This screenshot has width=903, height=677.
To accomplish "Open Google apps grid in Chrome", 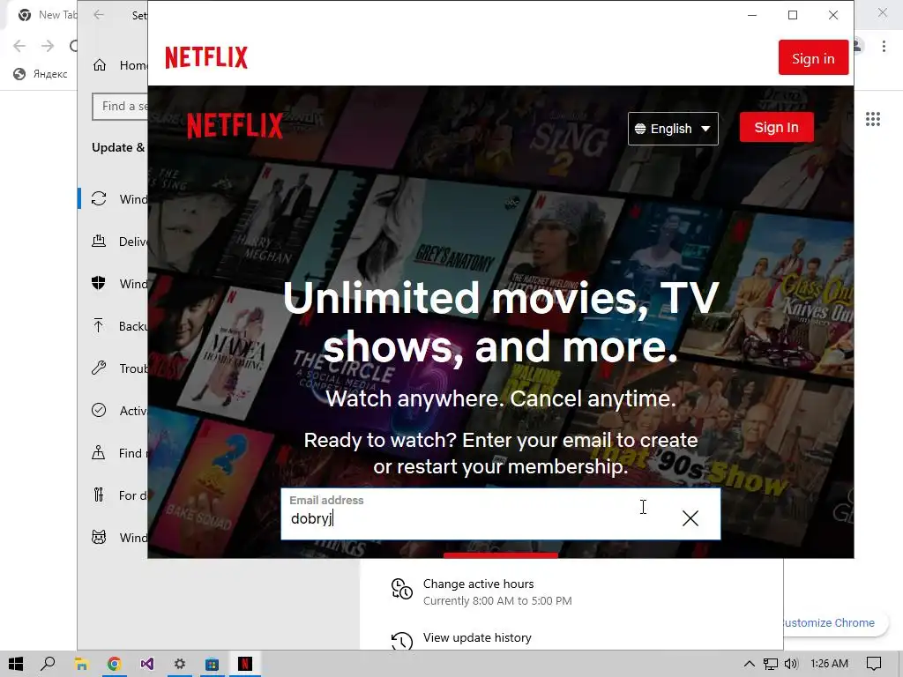I will 873,119.
